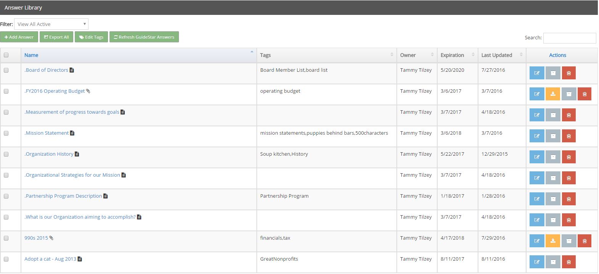Archive the .Organization History answer
The width and height of the screenshot is (599, 274).
[553, 157]
